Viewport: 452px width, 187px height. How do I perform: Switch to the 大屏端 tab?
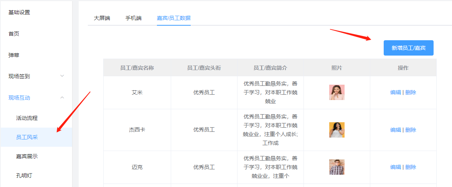102,18
